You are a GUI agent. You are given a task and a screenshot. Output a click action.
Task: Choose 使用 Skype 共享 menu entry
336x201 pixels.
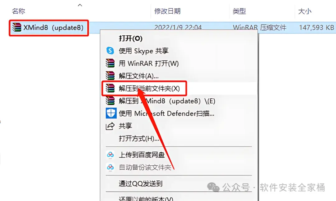[x=143, y=51]
